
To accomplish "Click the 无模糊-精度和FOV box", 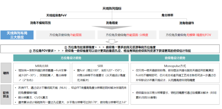I will 189,35.
